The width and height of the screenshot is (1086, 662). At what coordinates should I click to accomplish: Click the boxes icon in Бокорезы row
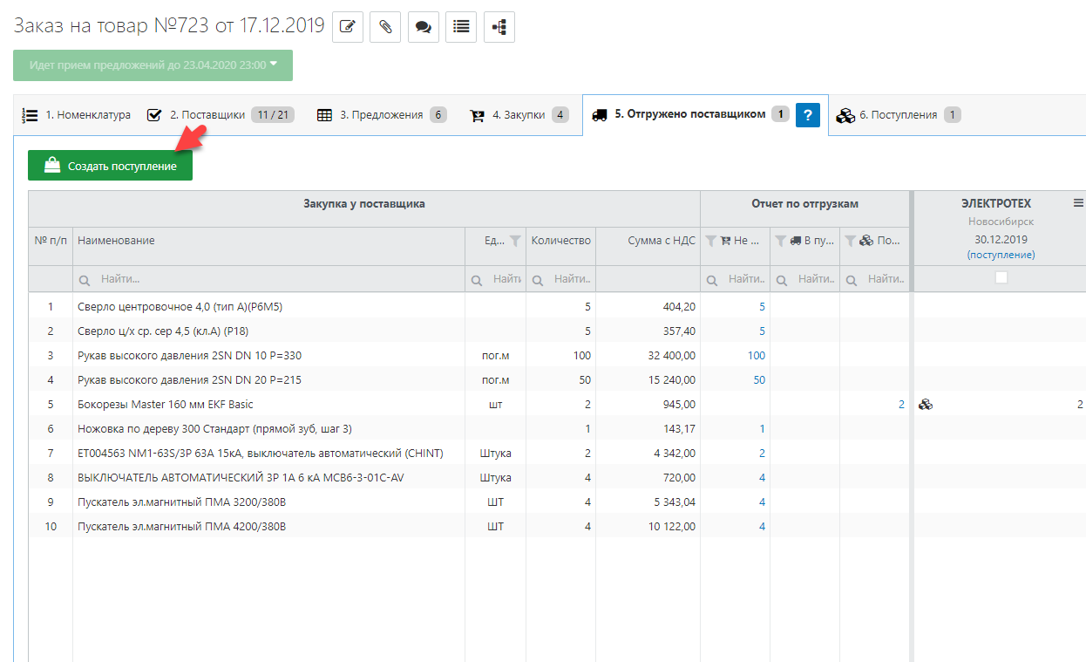[x=926, y=405]
